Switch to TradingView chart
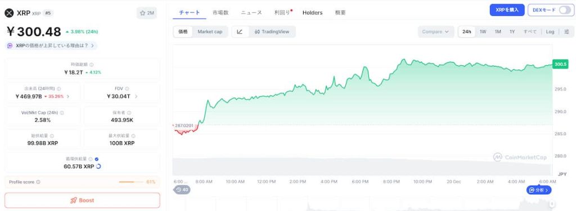The height and width of the screenshot is (211, 576). 272,32
